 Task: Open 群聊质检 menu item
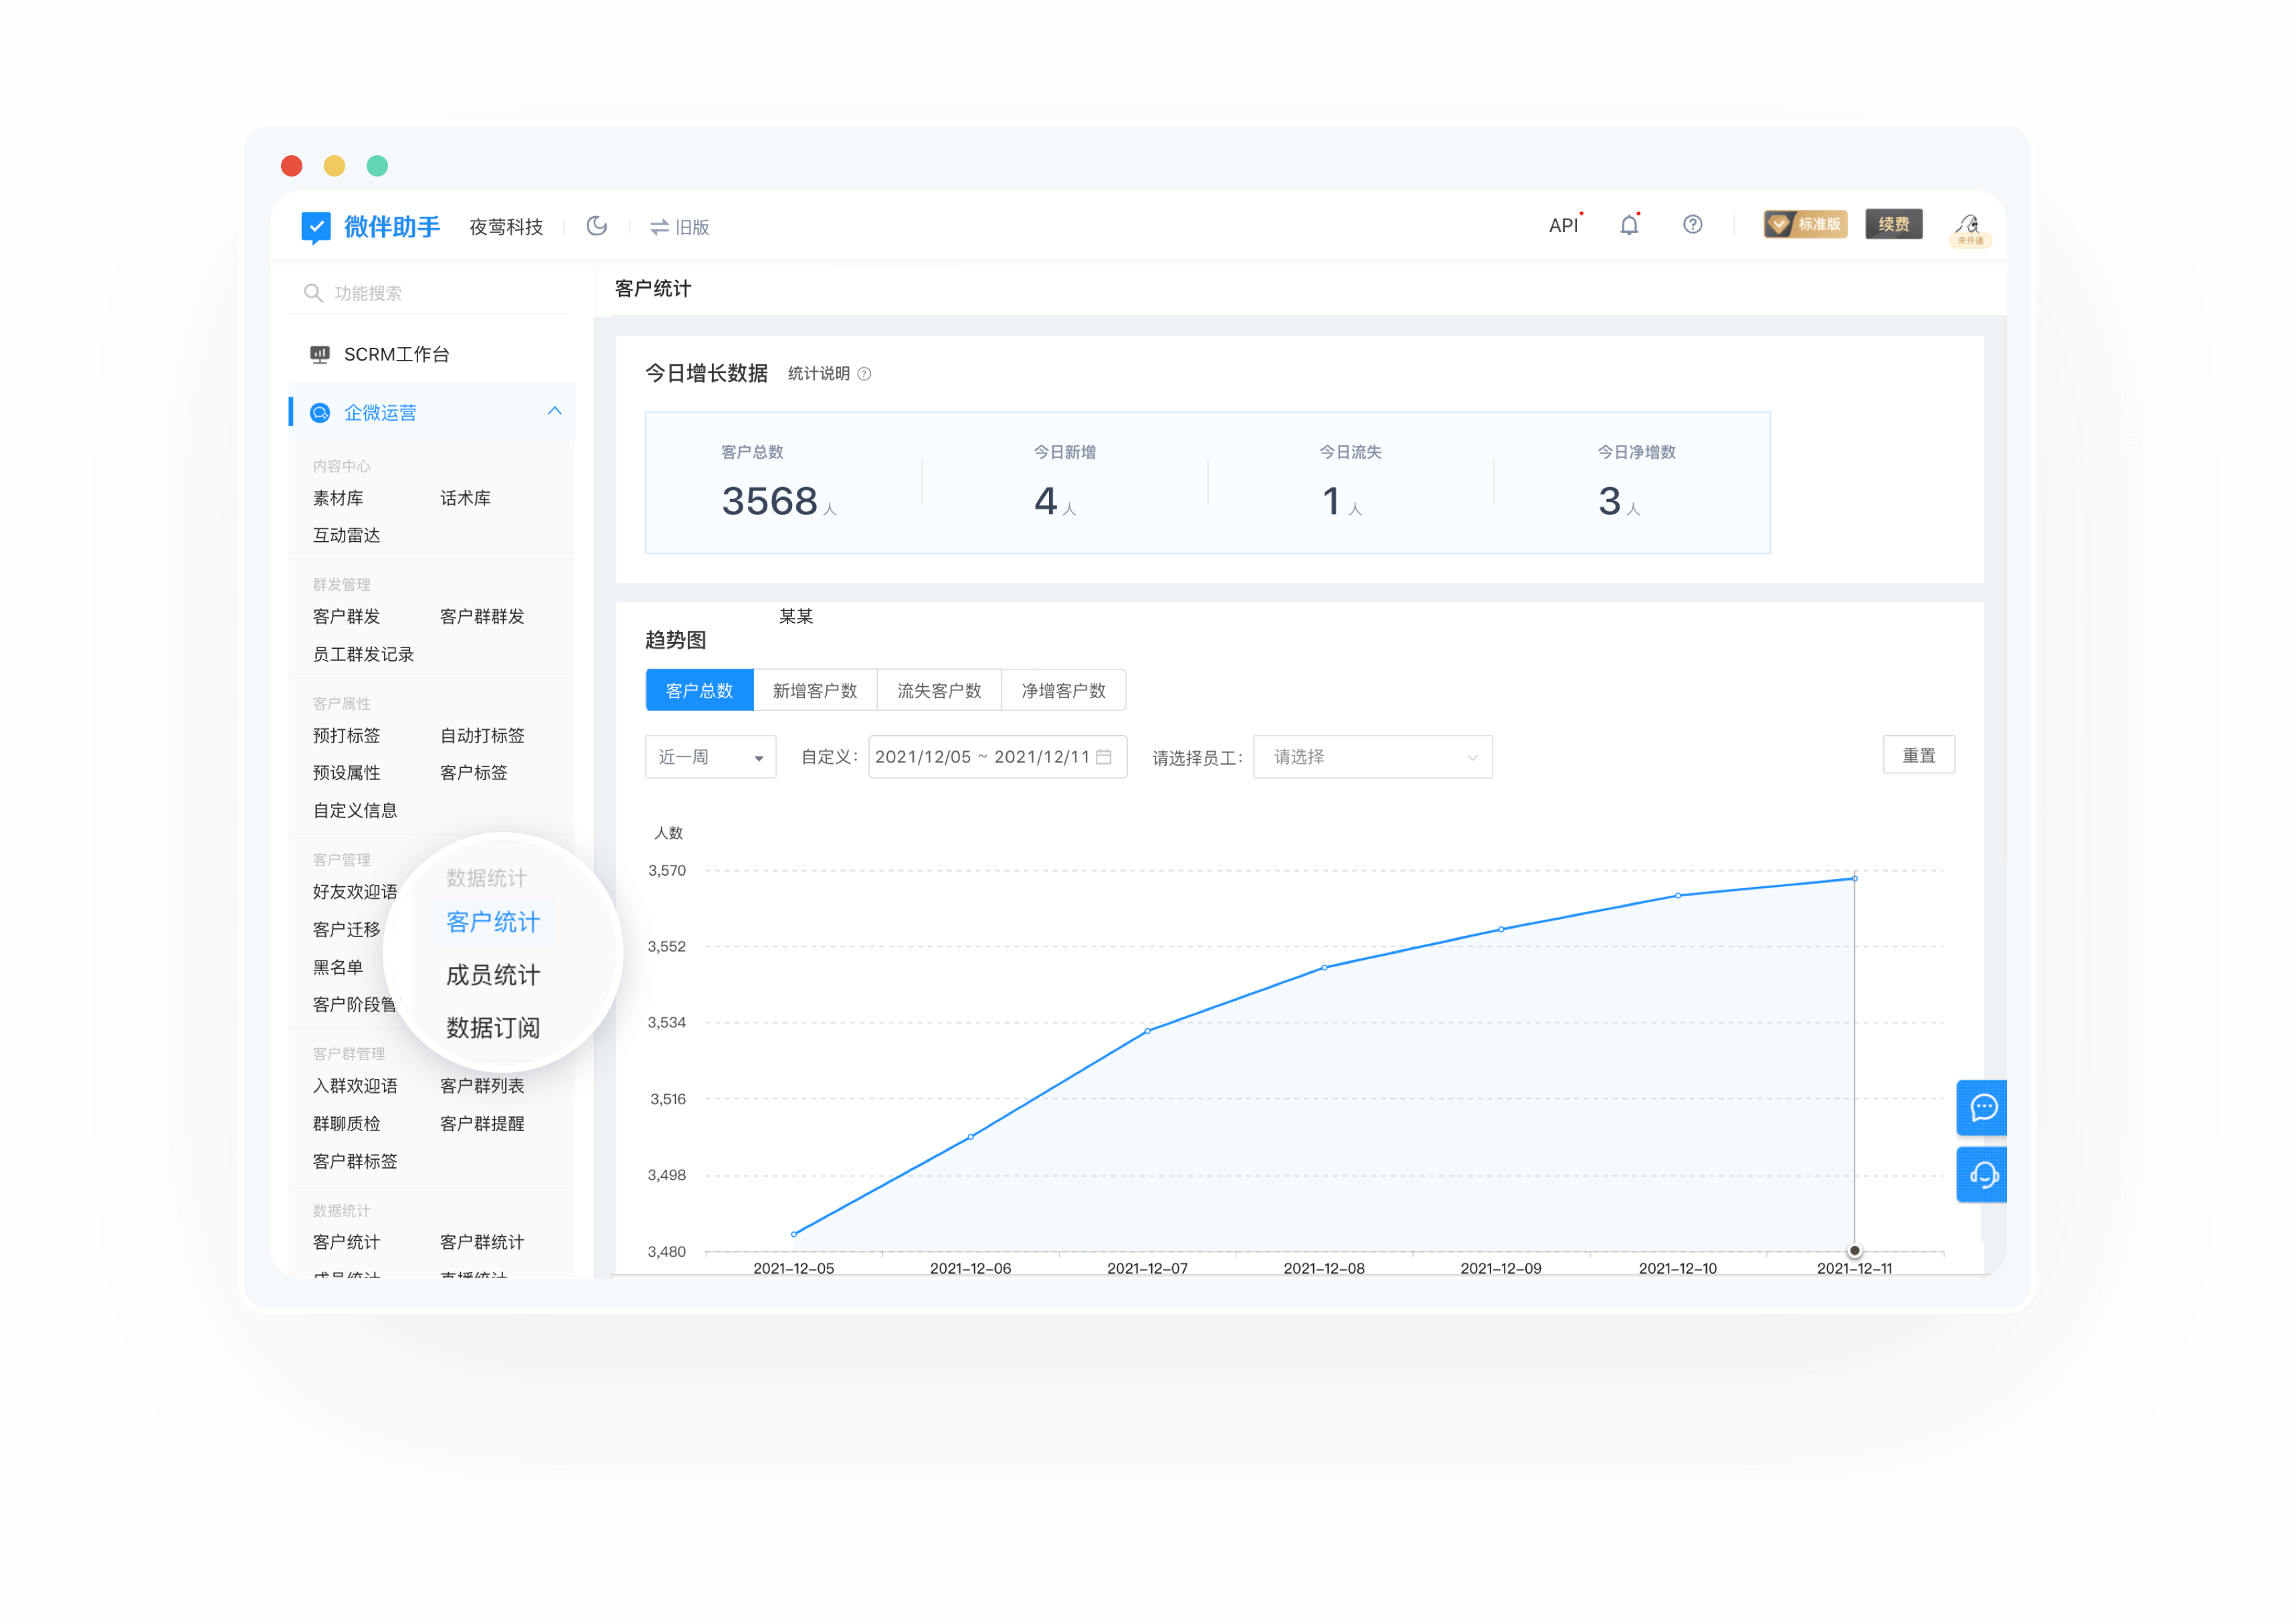(346, 1123)
